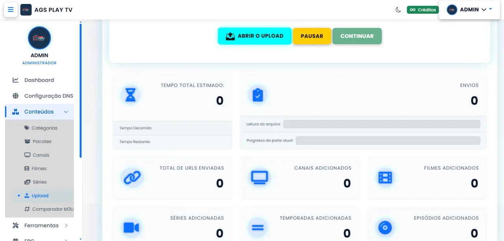Click the hourglass estimated time icon
The width and height of the screenshot is (504, 241).
[x=130, y=95]
